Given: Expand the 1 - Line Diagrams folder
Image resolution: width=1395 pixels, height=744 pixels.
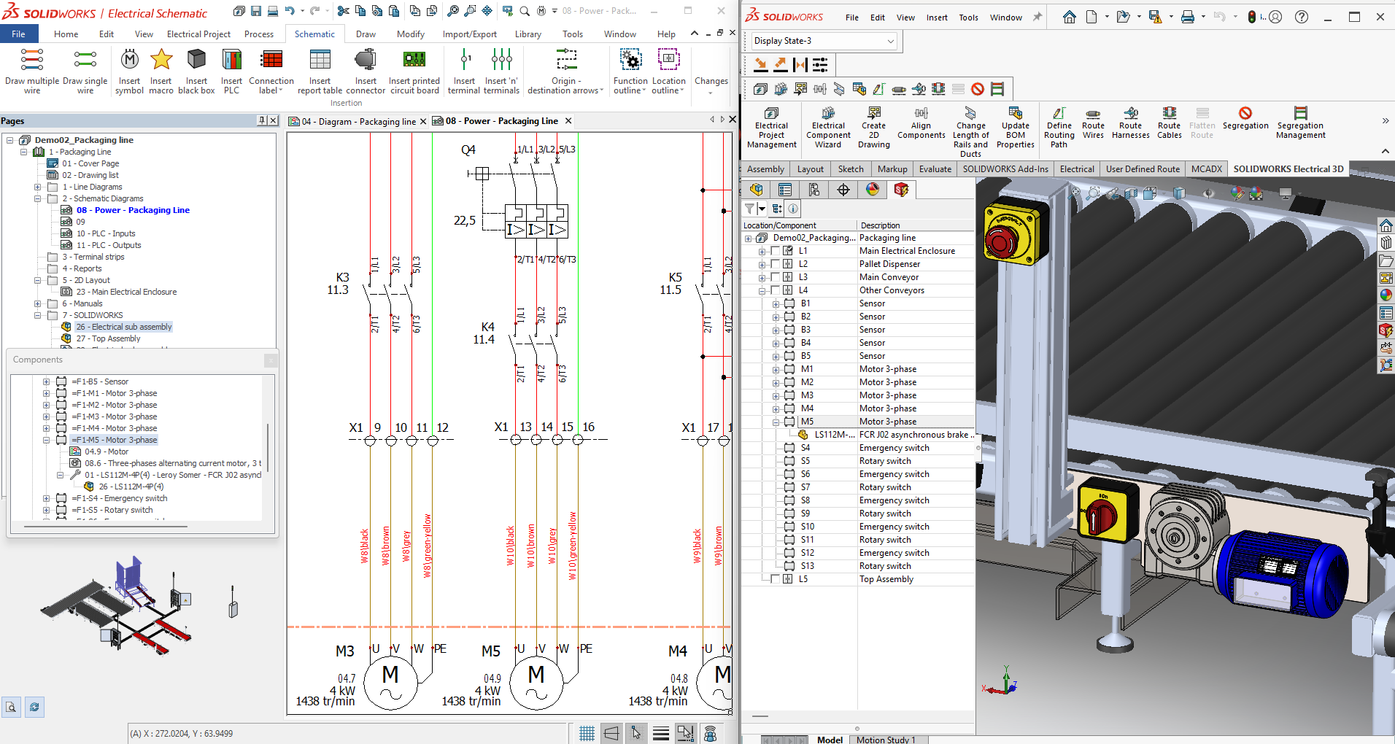Looking at the screenshot, I should point(38,187).
